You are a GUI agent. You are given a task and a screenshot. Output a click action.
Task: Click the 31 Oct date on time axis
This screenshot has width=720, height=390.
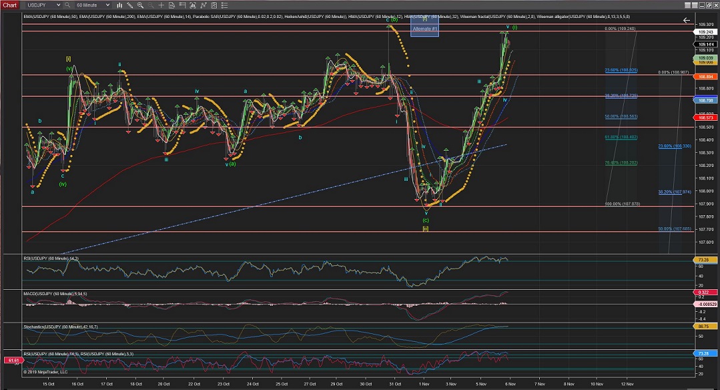click(x=395, y=384)
